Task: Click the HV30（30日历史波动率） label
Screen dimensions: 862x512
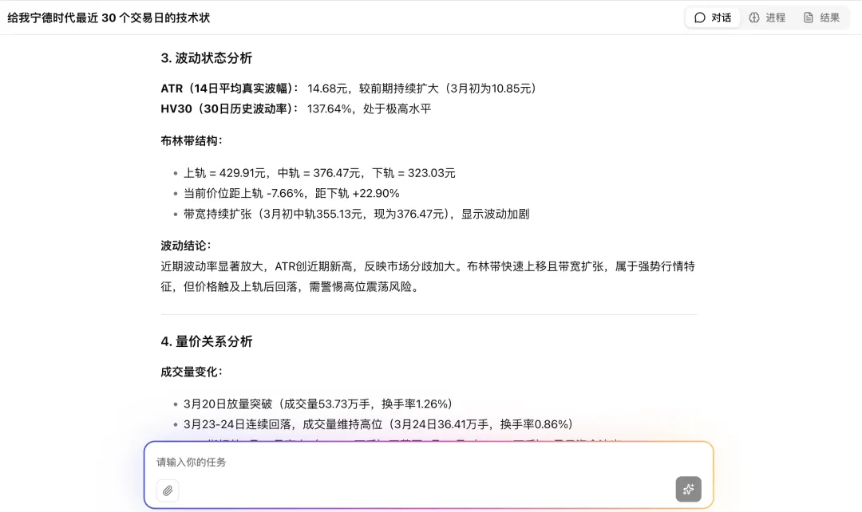Action: pos(229,108)
